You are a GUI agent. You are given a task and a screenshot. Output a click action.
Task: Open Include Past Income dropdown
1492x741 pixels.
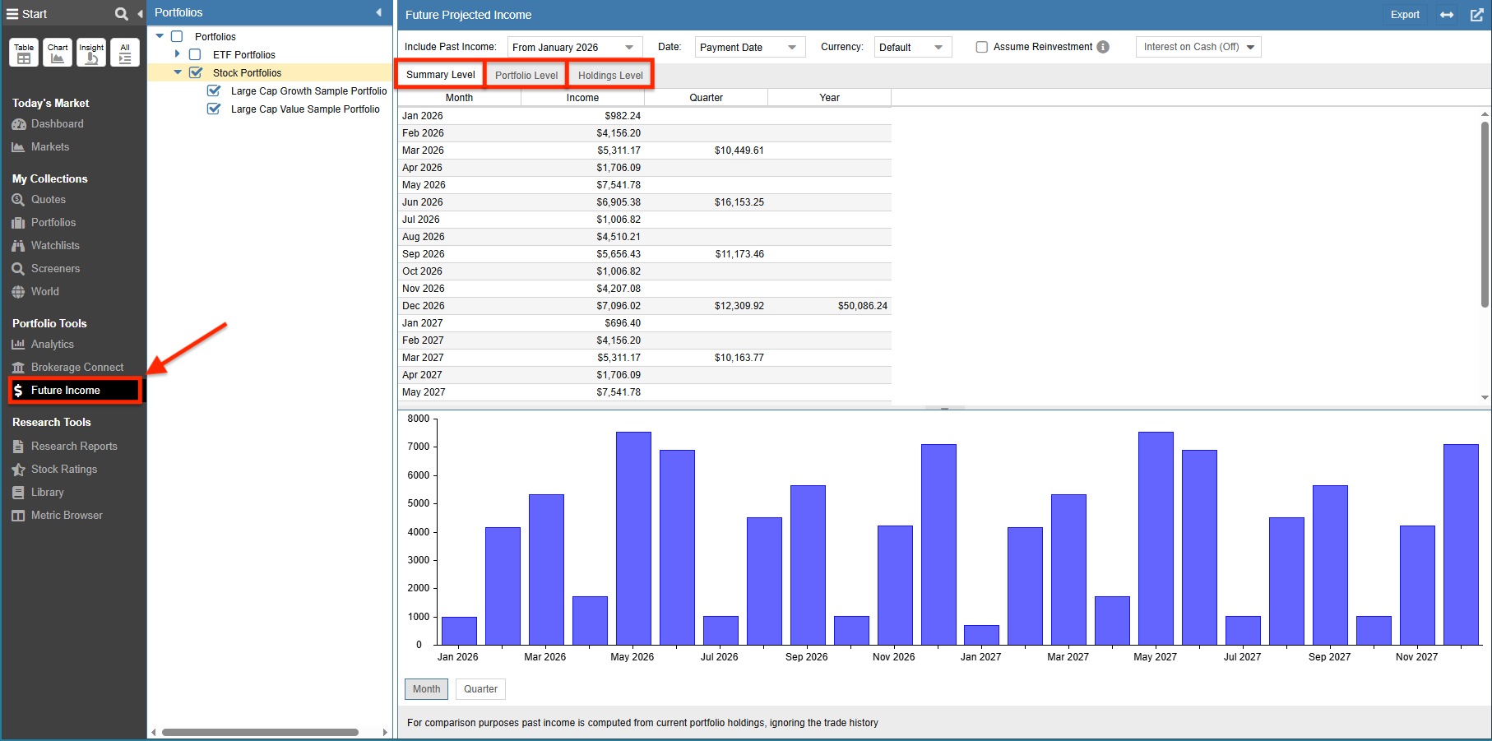point(575,47)
